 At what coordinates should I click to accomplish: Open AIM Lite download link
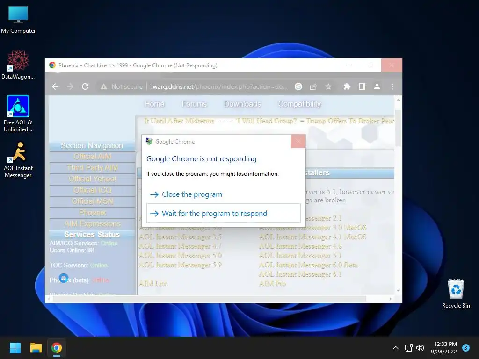point(153,284)
